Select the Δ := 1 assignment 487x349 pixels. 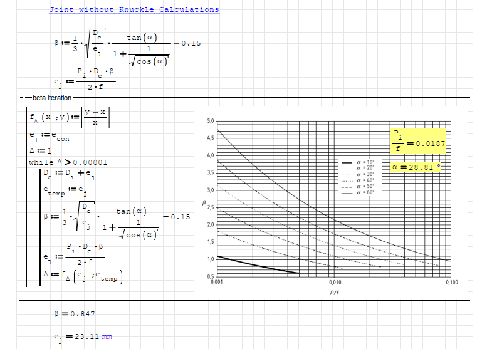pyautogui.click(x=39, y=151)
